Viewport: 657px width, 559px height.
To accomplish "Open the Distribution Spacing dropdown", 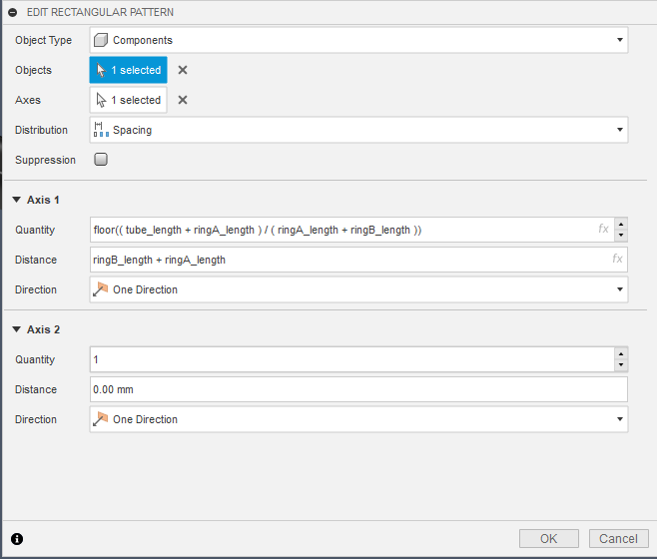I will pyautogui.click(x=358, y=130).
